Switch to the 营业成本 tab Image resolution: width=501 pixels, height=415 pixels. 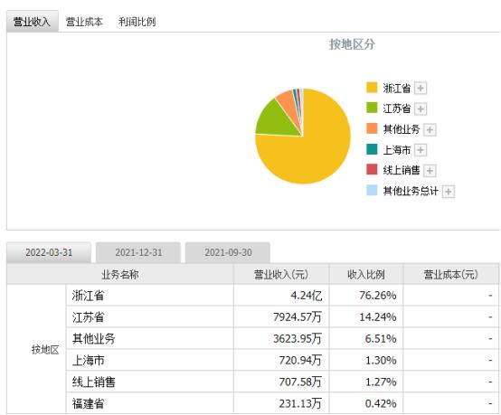(84, 22)
